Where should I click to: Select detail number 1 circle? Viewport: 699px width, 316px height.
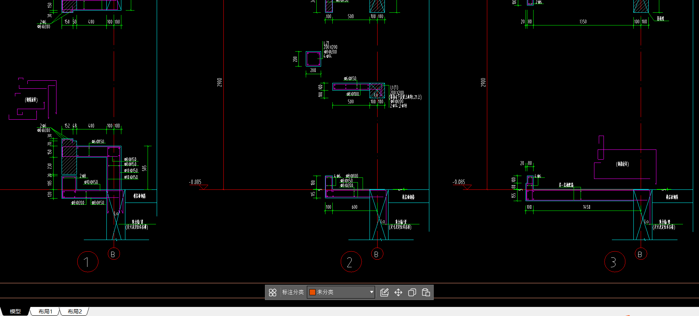[88, 261]
